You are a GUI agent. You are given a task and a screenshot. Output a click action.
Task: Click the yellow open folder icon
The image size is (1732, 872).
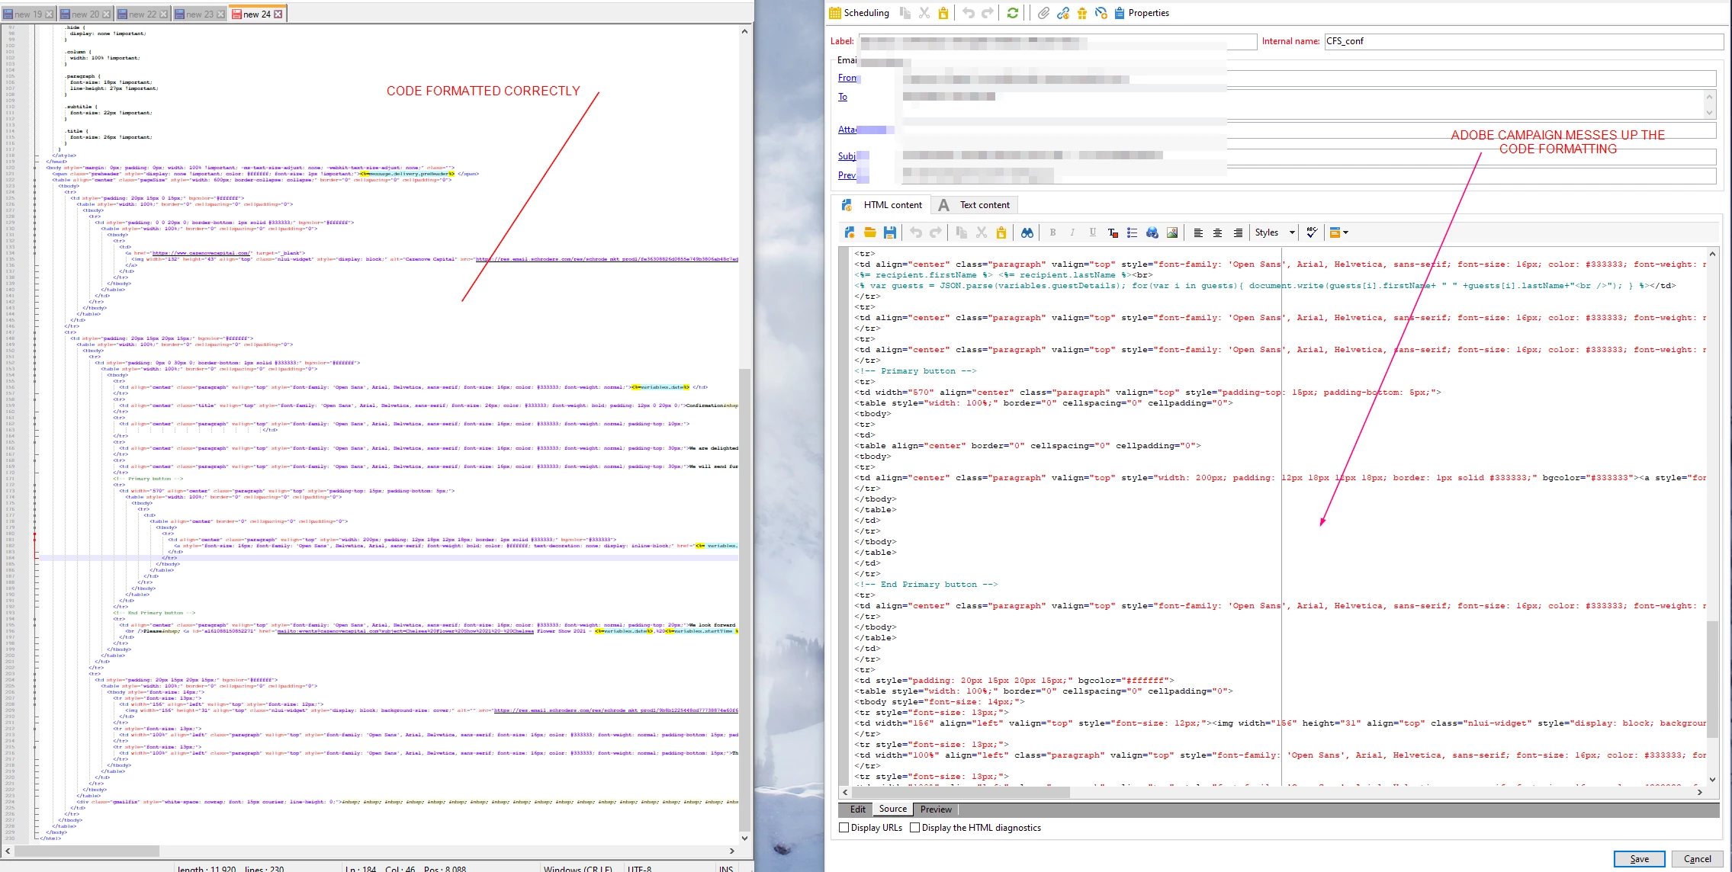pyautogui.click(x=869, y=232)
